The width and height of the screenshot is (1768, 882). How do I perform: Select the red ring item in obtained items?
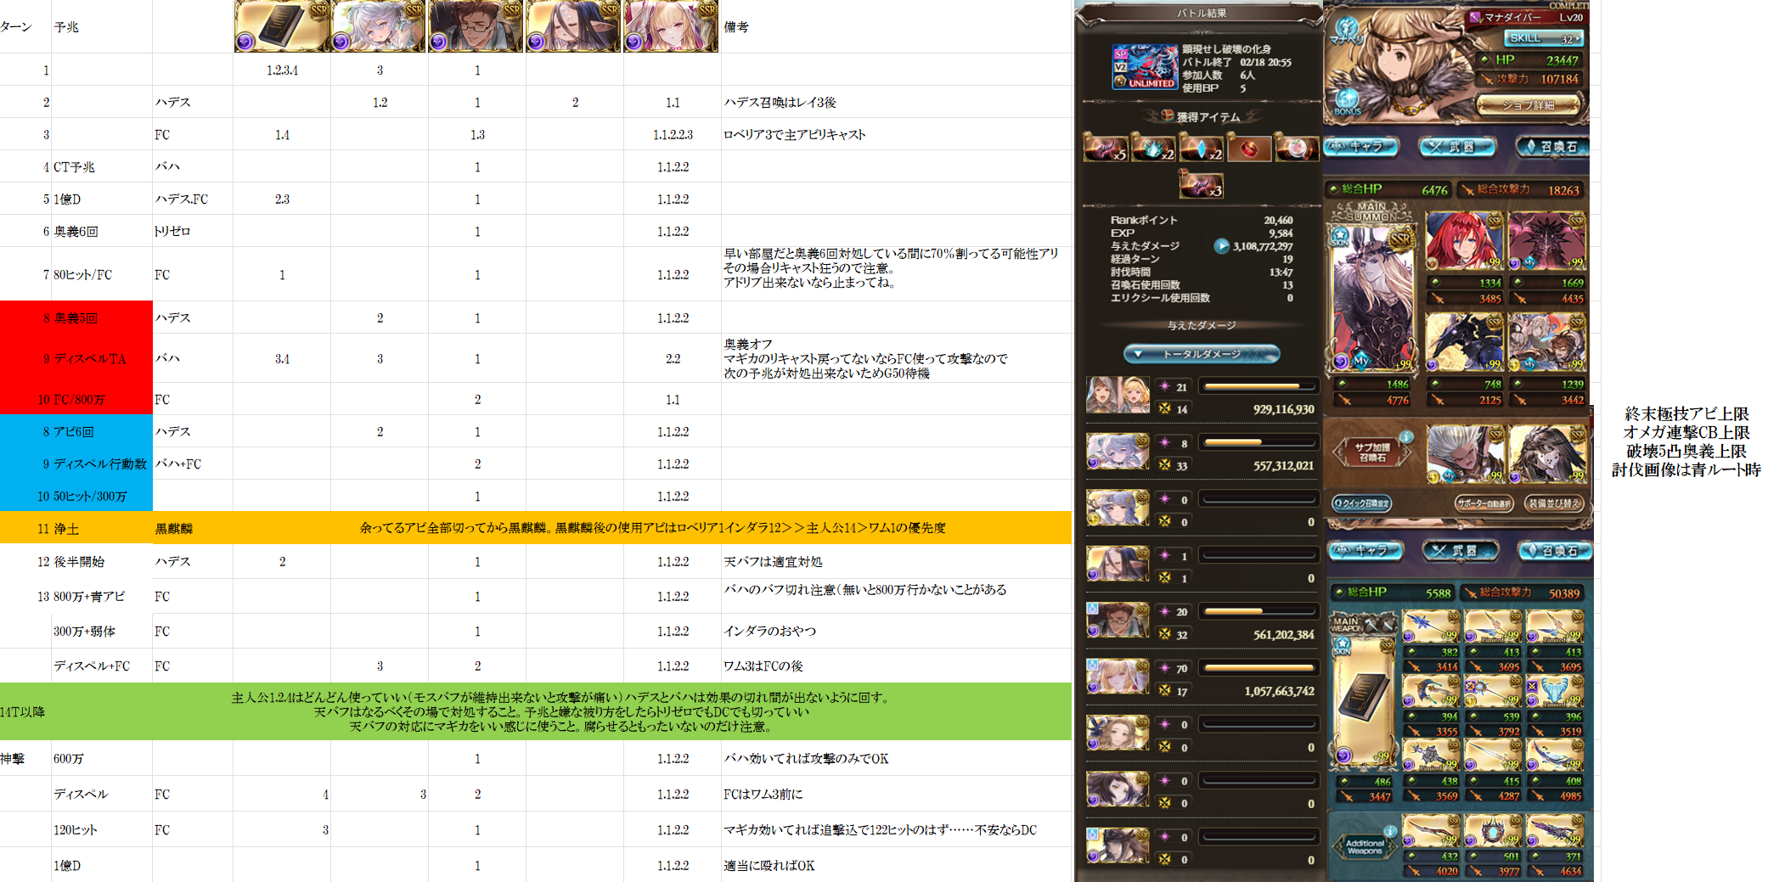click(x=1249, y=149)
